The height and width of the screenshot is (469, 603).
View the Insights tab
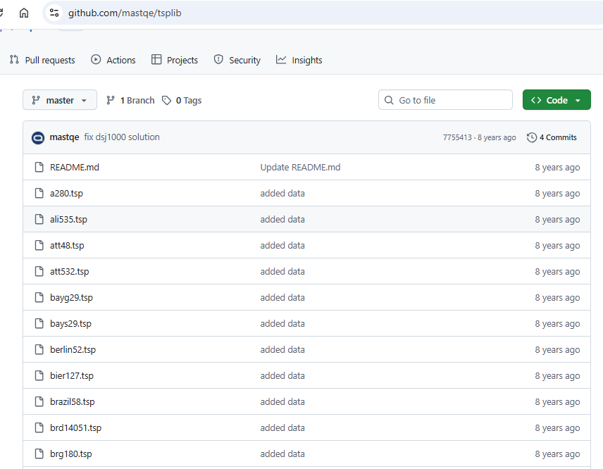click(299, 60)
